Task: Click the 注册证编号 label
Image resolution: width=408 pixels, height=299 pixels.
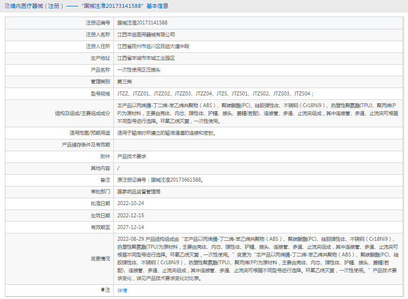Action: (x=98, y=23)
